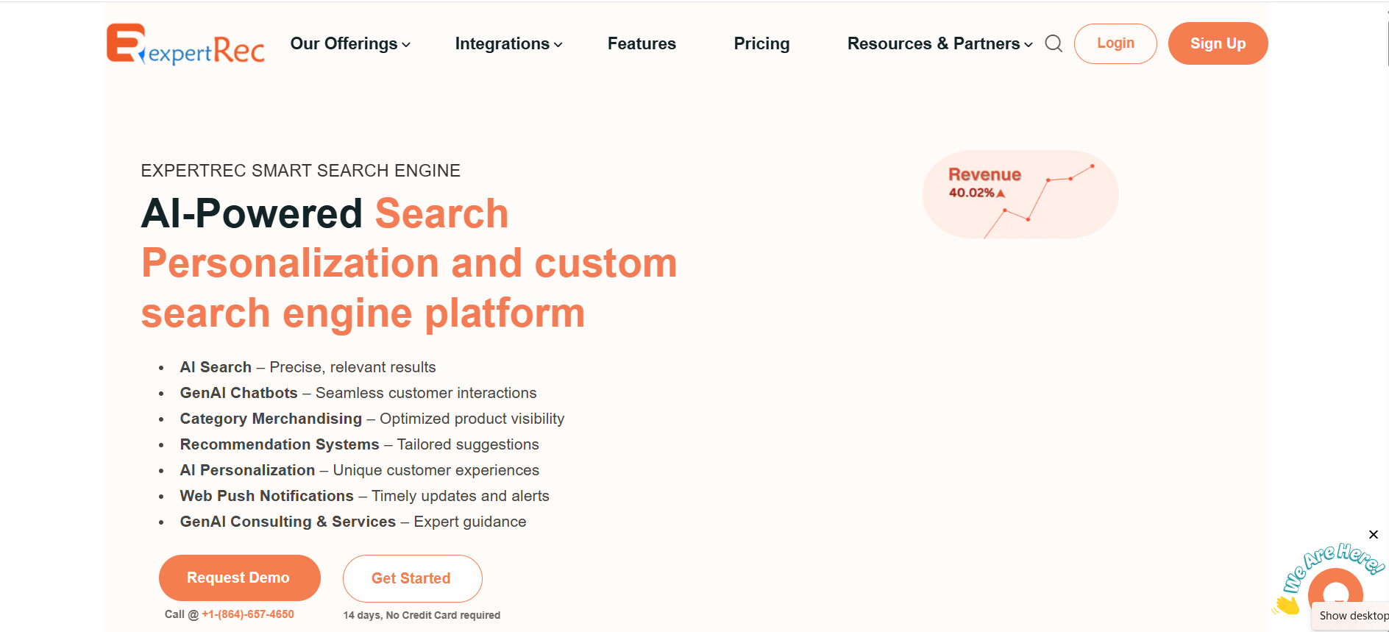Expand the Our Offerings dropdown
1389x632 pixels.
click(350, 44)
